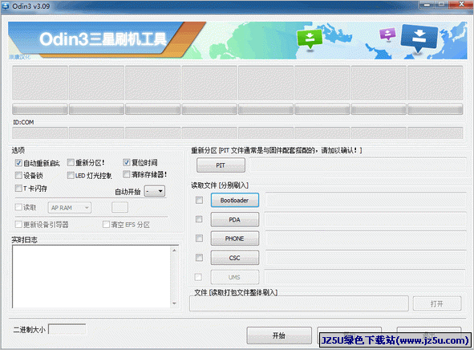Enable the T 卡闪存 checkbox
The image size is (474, 350).
click(18, 188)
